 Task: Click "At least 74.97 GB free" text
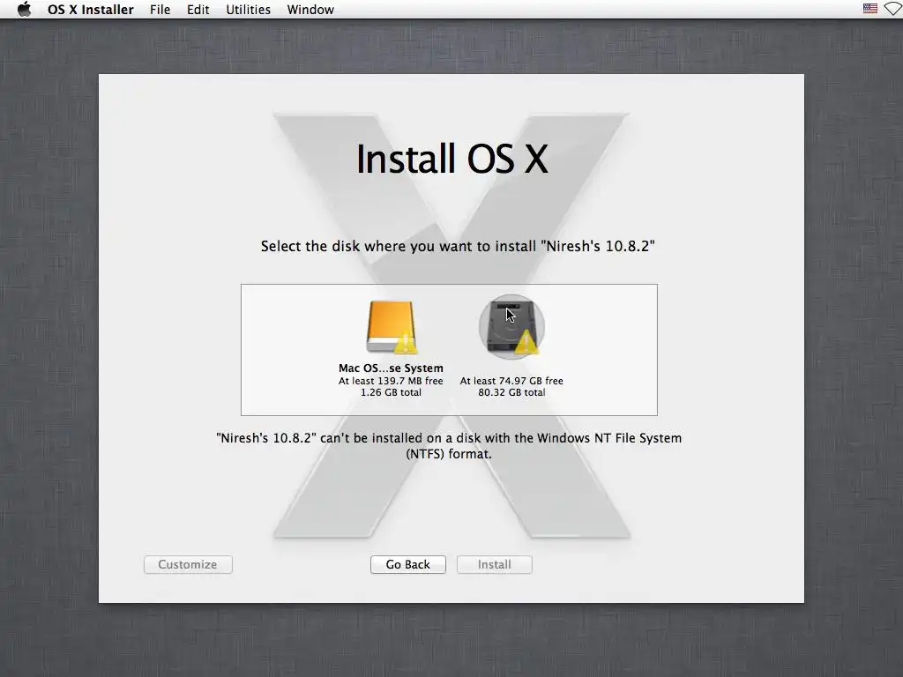[511, 381]
